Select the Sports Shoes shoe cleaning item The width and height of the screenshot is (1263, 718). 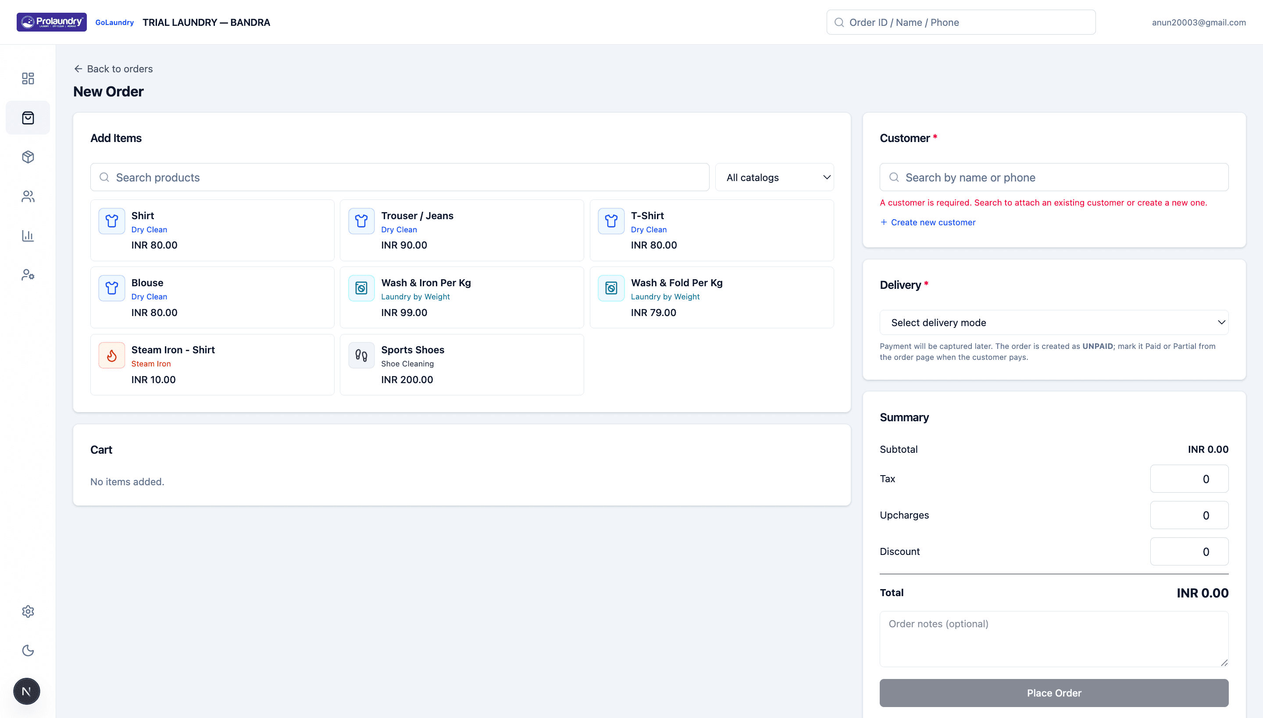click(462, 364)
